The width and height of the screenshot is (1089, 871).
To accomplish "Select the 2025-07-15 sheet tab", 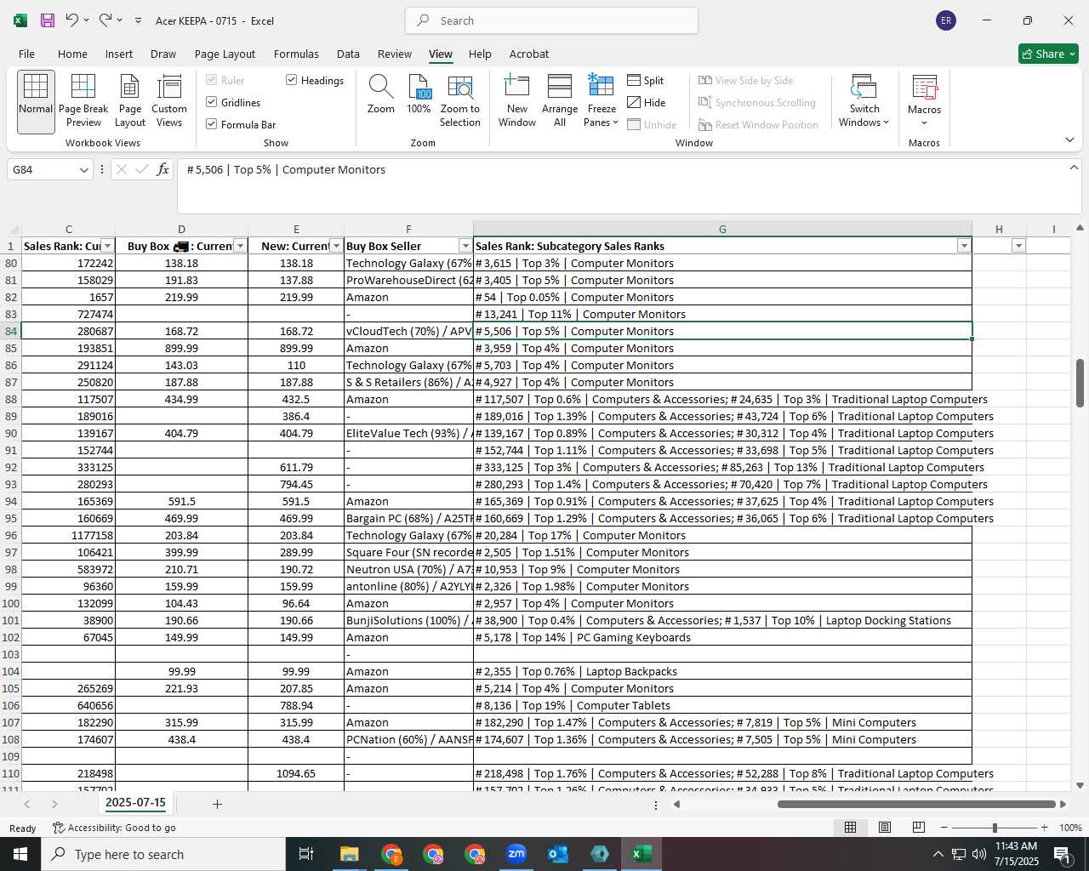I will (x=135, y=802).
